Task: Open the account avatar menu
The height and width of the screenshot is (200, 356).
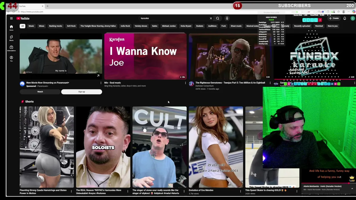Action: tap(353, 18)
